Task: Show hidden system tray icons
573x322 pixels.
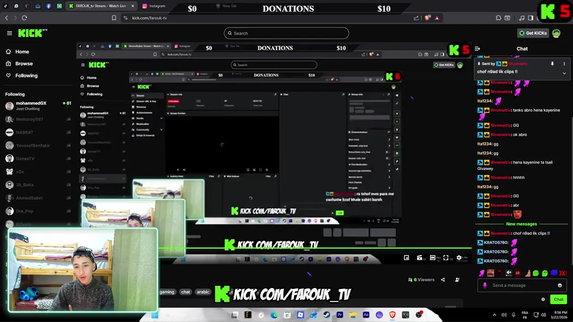Action: pos(494,315)
